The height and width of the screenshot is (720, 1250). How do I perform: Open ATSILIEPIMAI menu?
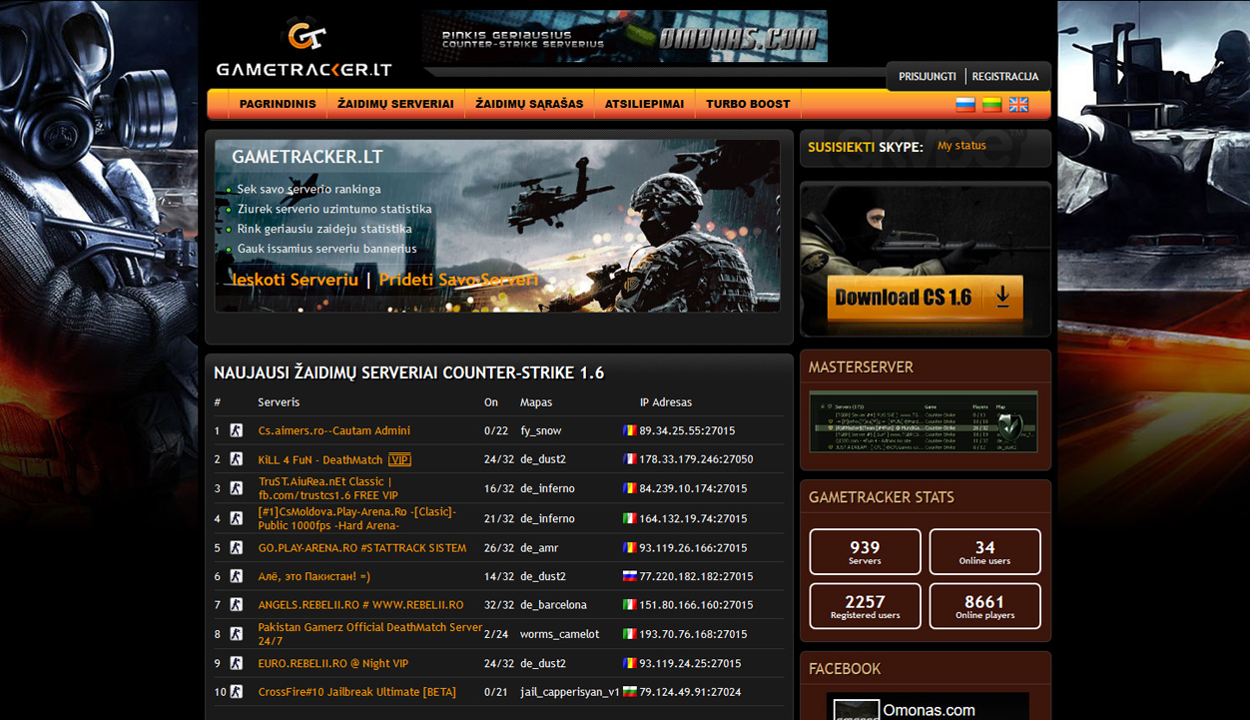pyautogui.click(x=645, y=104)
